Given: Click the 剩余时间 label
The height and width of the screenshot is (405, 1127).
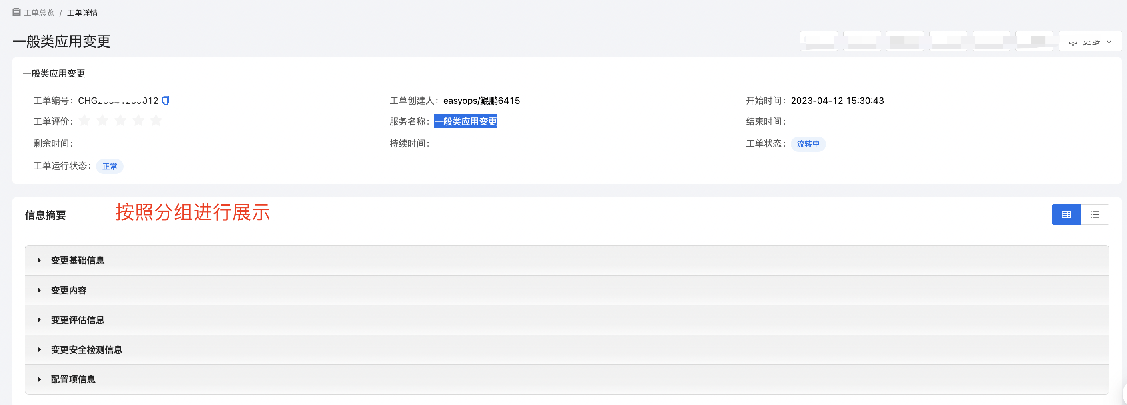Looking at the screenshot, I should tap(53, 143).
